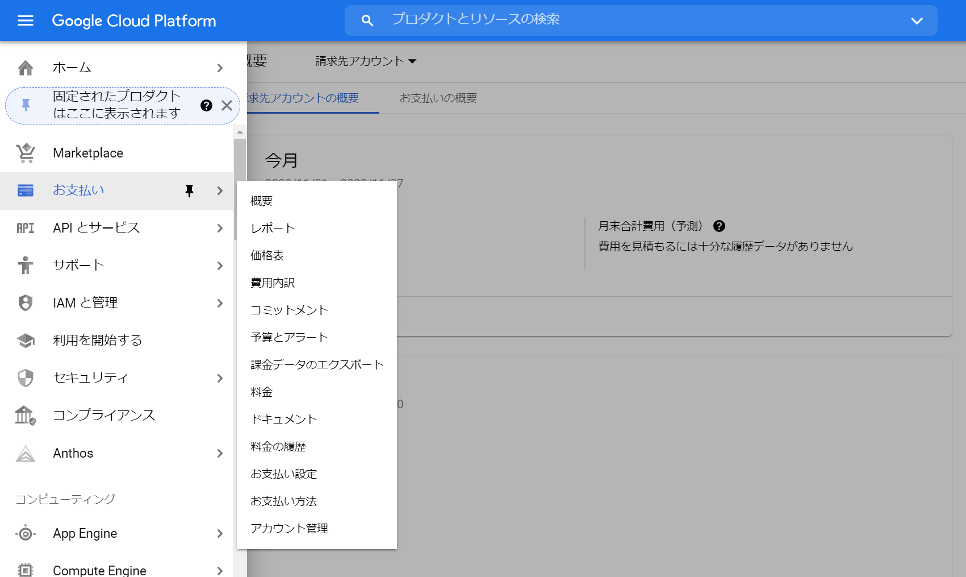966x577 pixels.
Task: Click inside the プロダクトとリソースの検索 search field
Action: pos(511,20)
